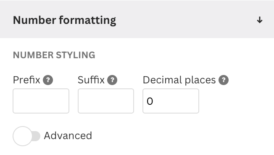Image resolution: width=274 pixels, height=155 pixels.
Task: Click the knob of the Advanced switch
Action: coord(23,136)
